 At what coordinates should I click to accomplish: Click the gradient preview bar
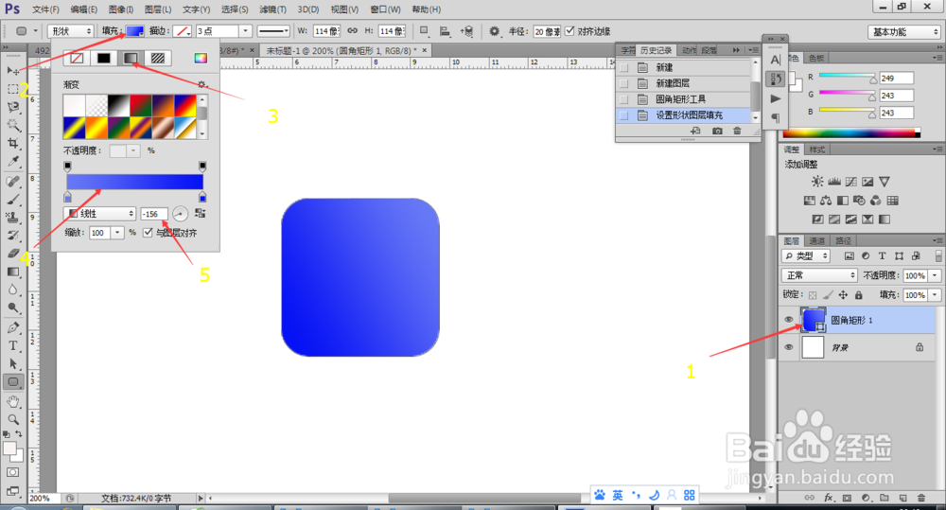(134, 182)
